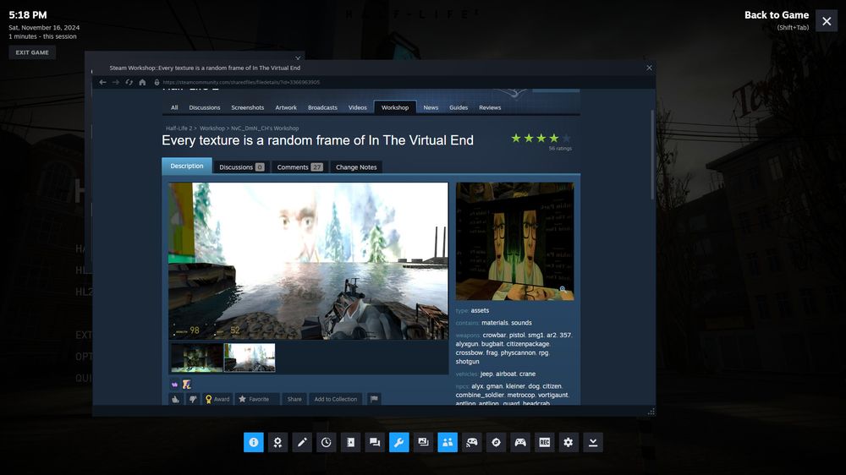
Task: Click the purple award badge icon
Action: 174,385
